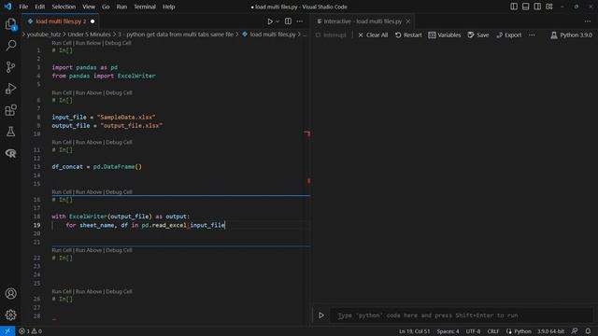This screenshot has height=336, width=598.
Task: Open the Extensions view
Action: [x=10, y=110]
